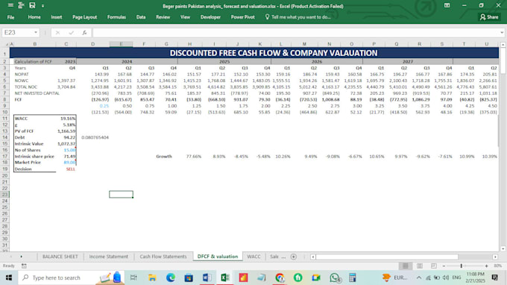Switch to the Income Statement sheet tab
507x285 pixels.
tap(109, 257)
